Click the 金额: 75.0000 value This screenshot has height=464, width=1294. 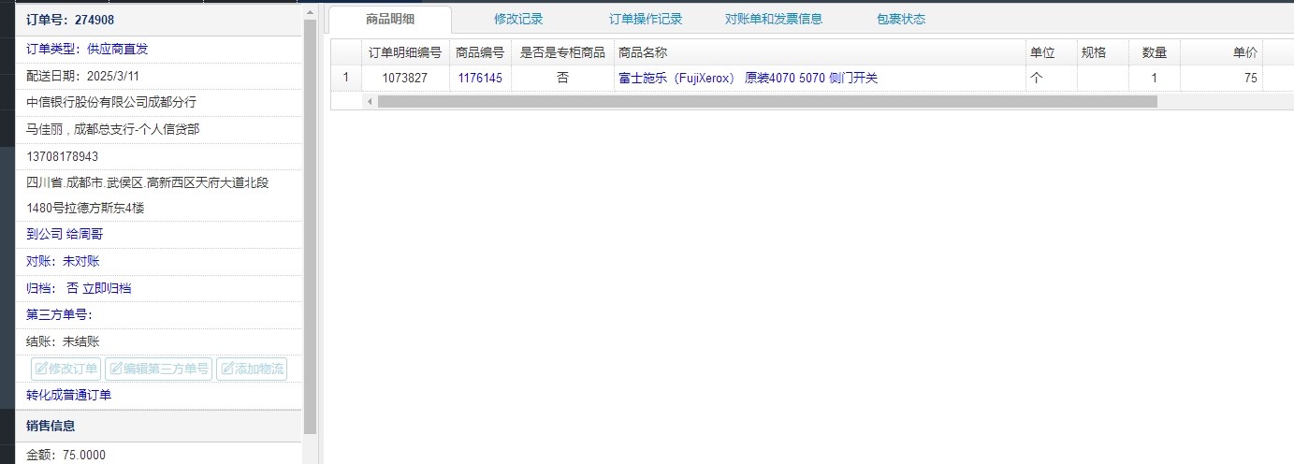click(x=65, y=456)
